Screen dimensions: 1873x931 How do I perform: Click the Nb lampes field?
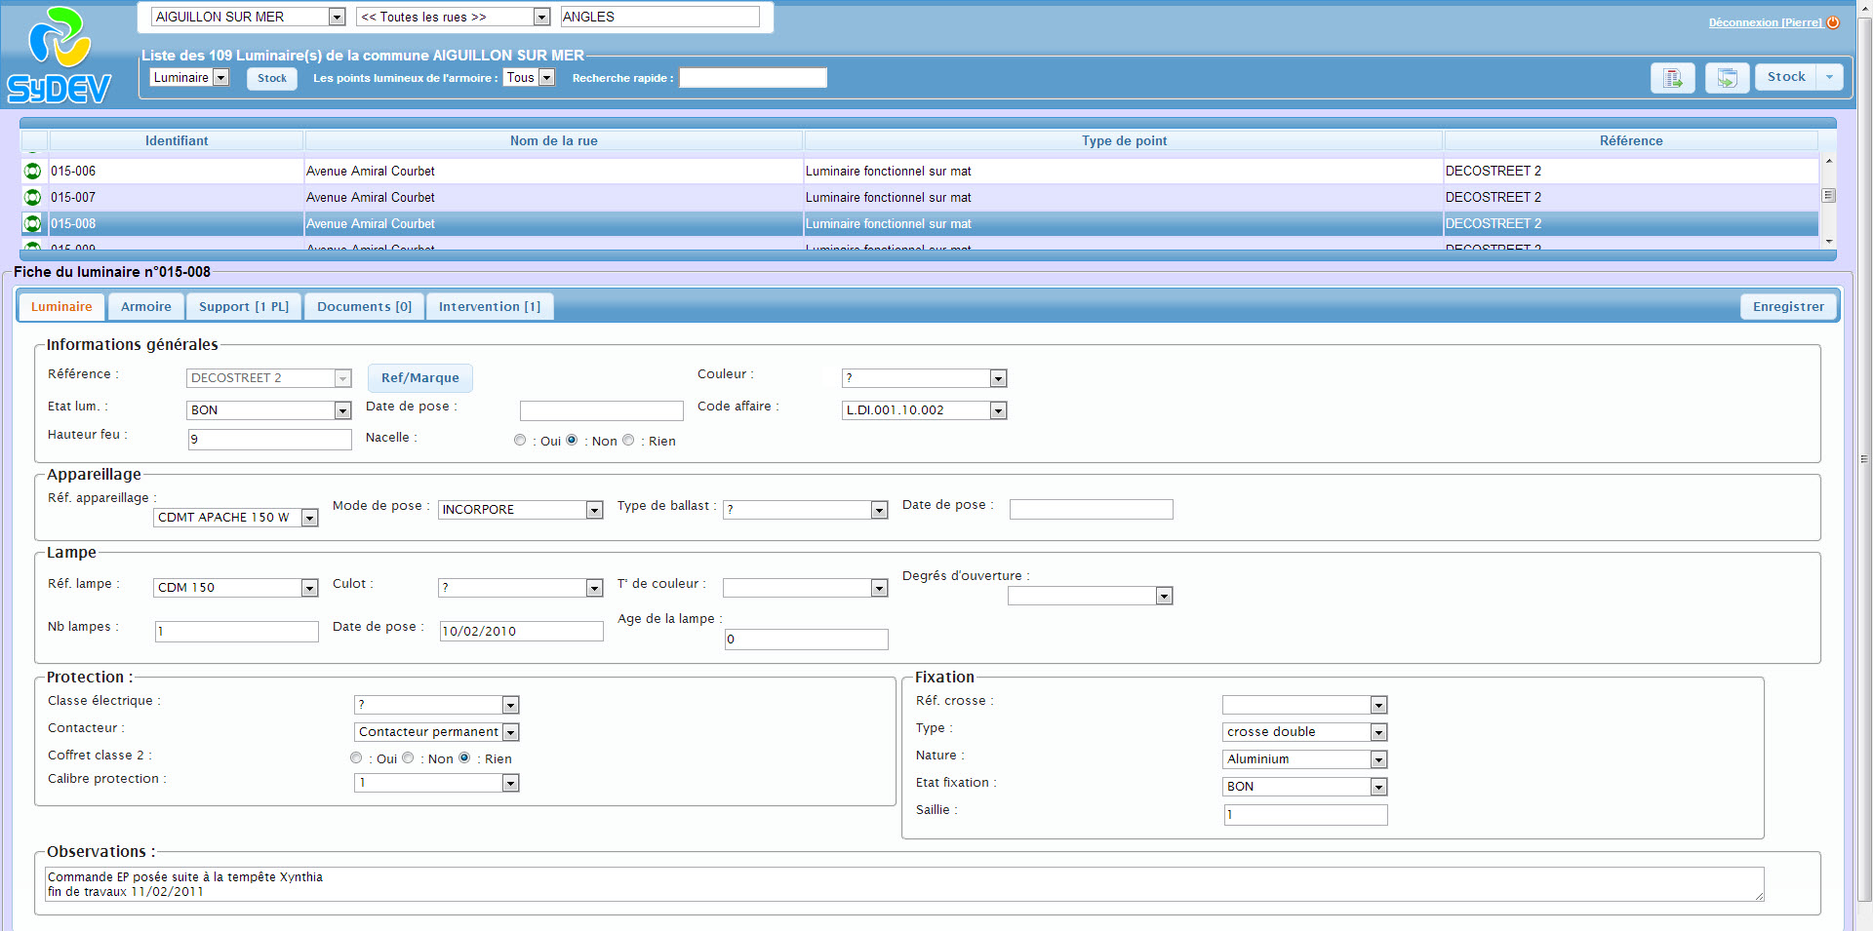click(236, 631)
